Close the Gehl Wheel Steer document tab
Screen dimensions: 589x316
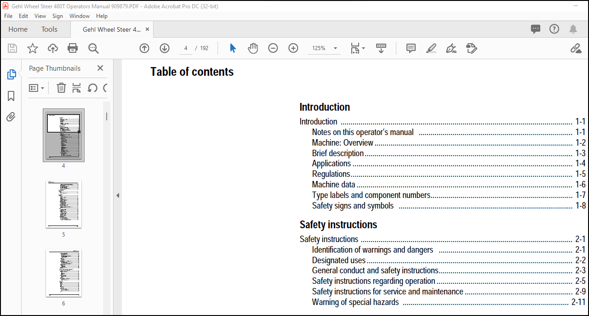(147, 29)
